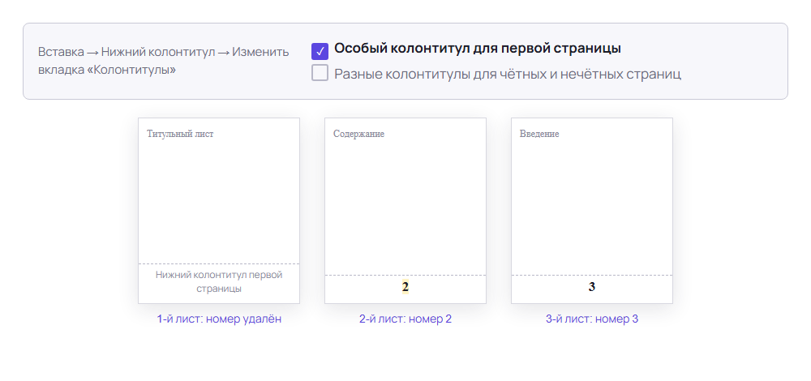Click the highlighted page number 2
Screen dimensions: 811x381
click(405, 287)
